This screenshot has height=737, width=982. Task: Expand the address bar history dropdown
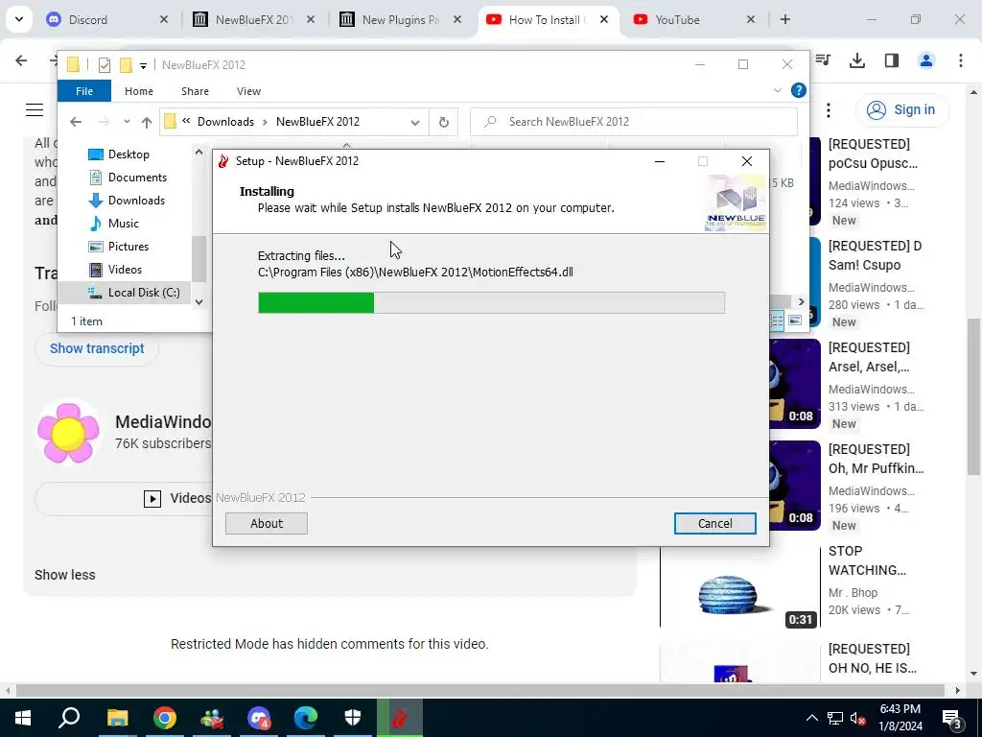[x=414, y=122]
